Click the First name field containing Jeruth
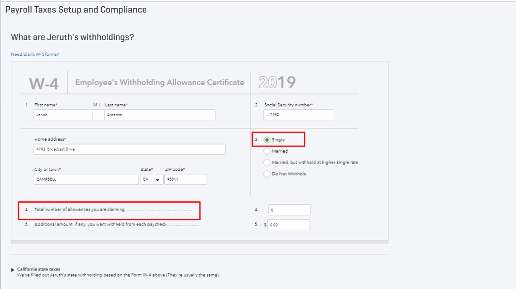 tap(62, 115)
